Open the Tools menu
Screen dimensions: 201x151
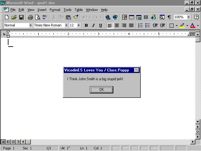coord(68,10)
